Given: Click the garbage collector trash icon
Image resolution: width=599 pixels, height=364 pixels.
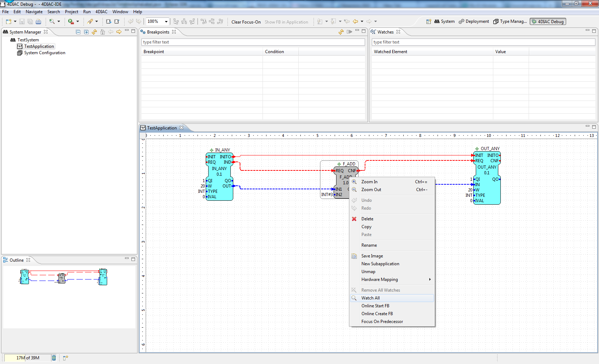Looking at the screenshot, I should pyautogui.click(x=54, y=358).
